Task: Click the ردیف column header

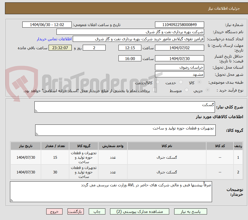Action: (238, 146)
